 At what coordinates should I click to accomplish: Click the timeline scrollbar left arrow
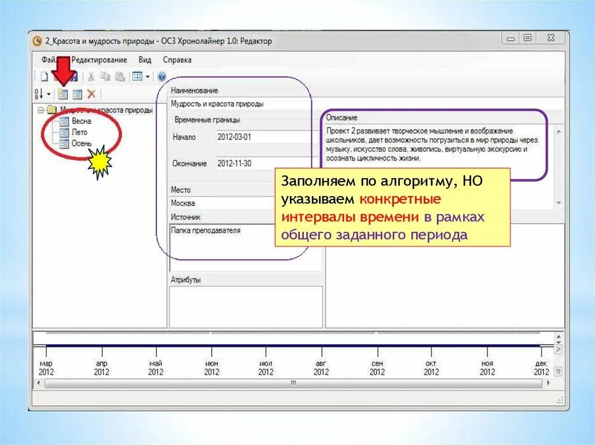pos(39,384)
